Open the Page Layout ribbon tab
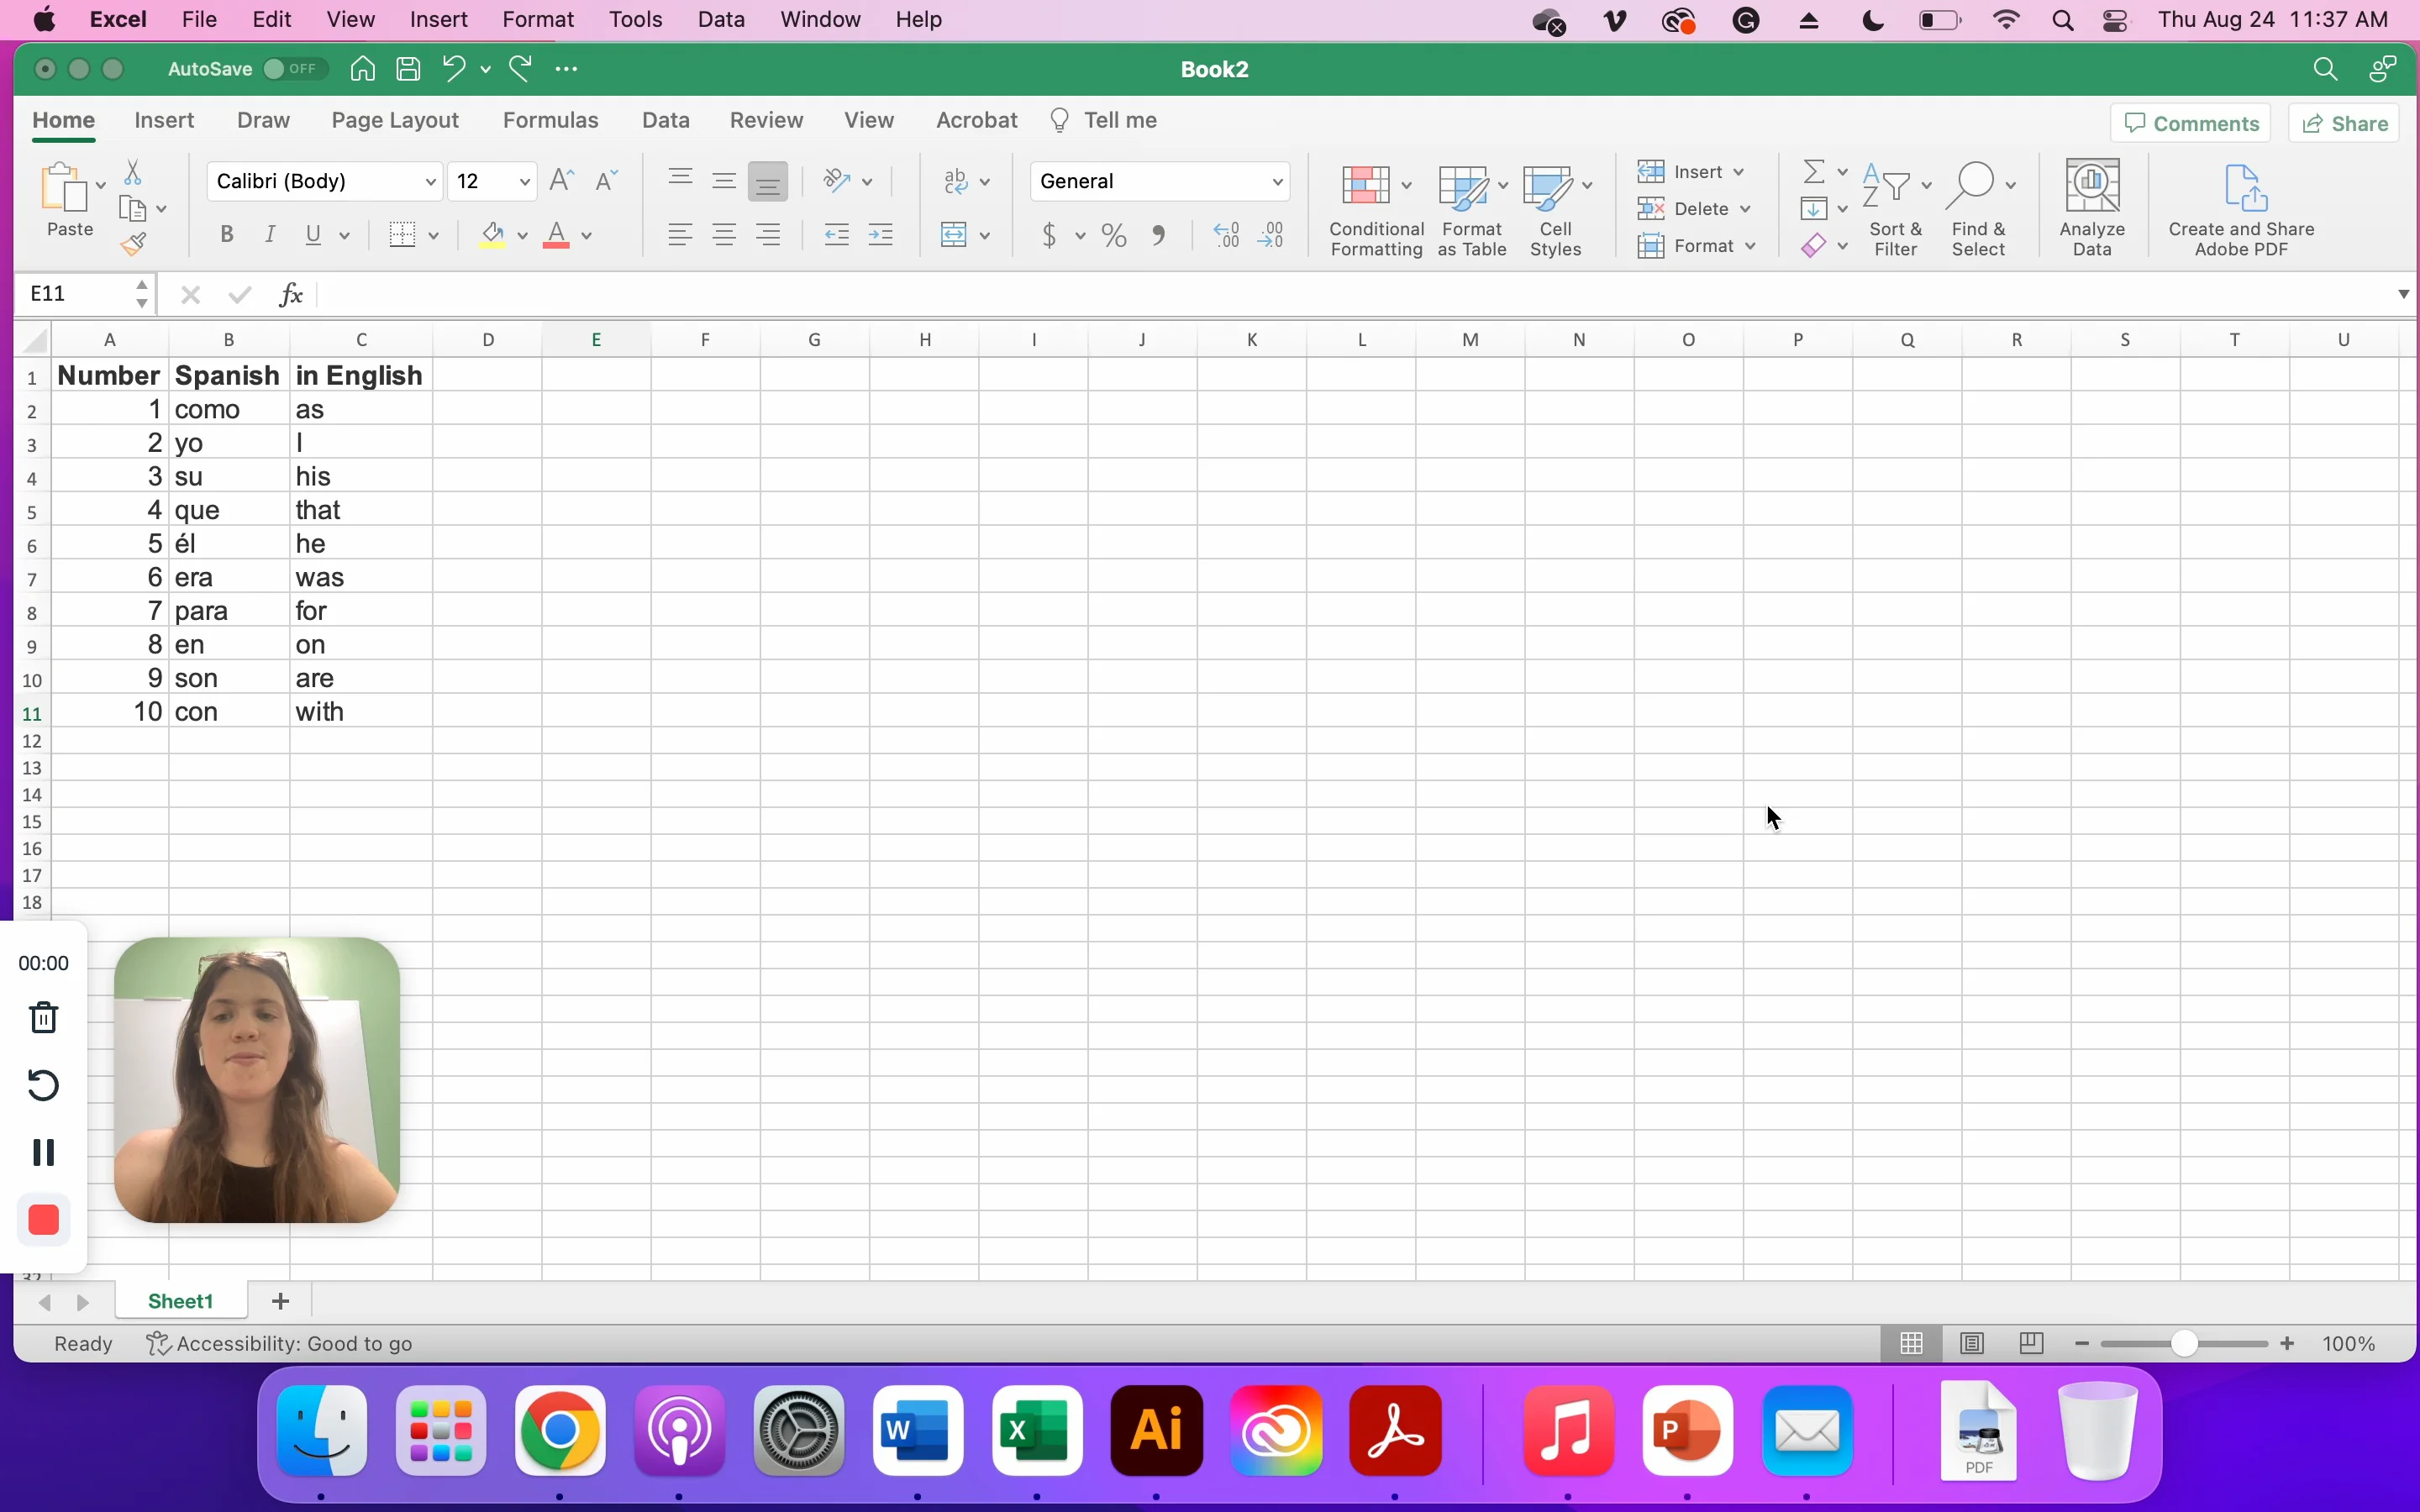The width and height of the screenshot is (2420, 1512). click(x=395, y=120)
